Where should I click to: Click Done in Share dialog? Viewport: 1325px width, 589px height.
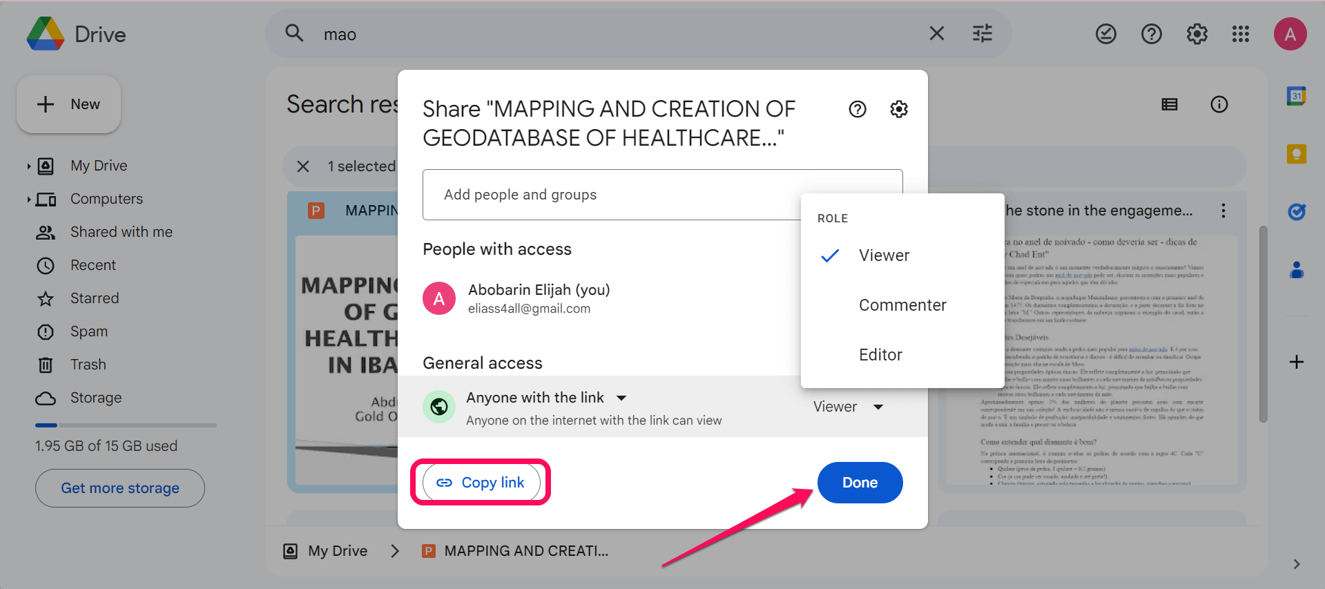pyautogui.click(x=860, y=483)
